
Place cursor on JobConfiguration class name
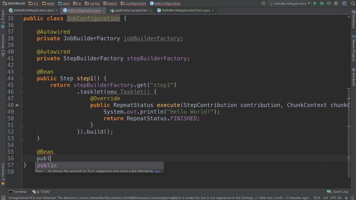tap(93, 18)
